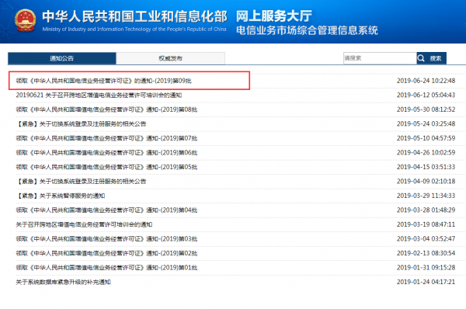Open 增值电信业务经营许可证 notice (2019)第02批

106,253
